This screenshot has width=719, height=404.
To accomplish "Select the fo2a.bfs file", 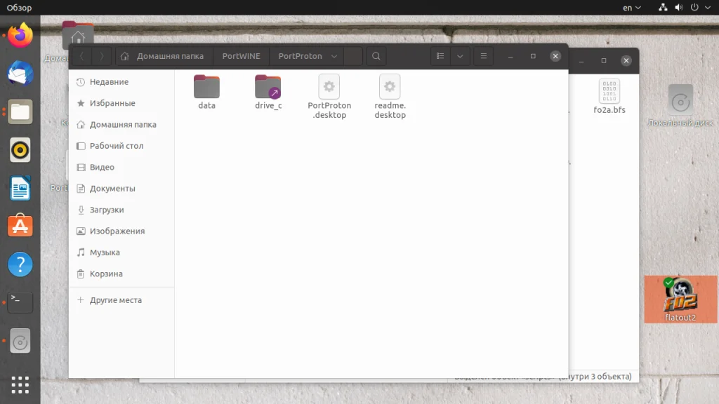I will pyautogui.click(x=608, y=91).
